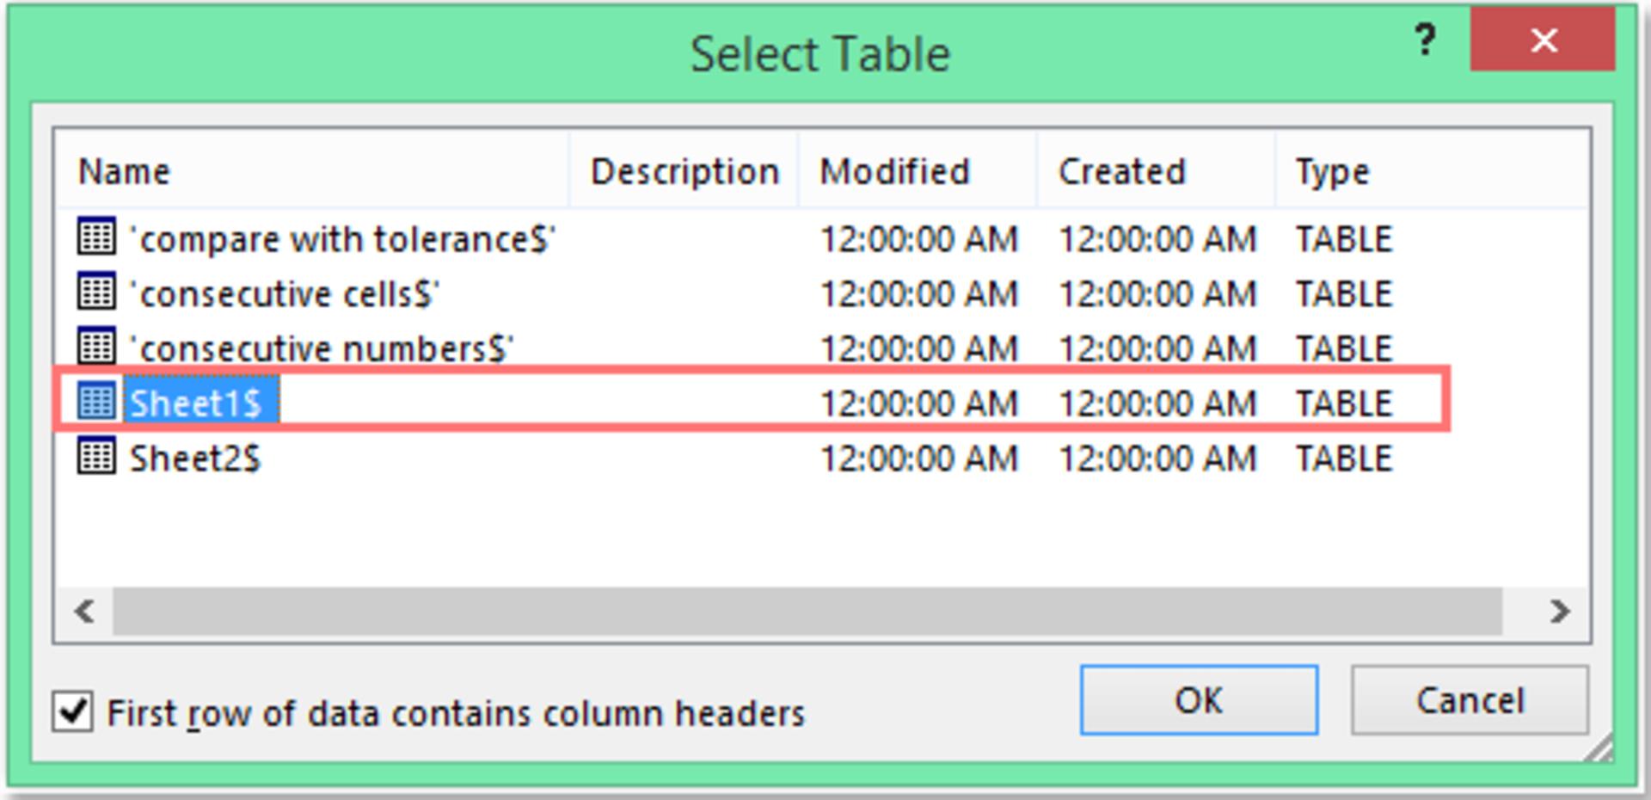The height and width of the screenshot is (800, 1651).
Task: Dismiss dialog with the Cancel button
Action: coord(1470,700)
